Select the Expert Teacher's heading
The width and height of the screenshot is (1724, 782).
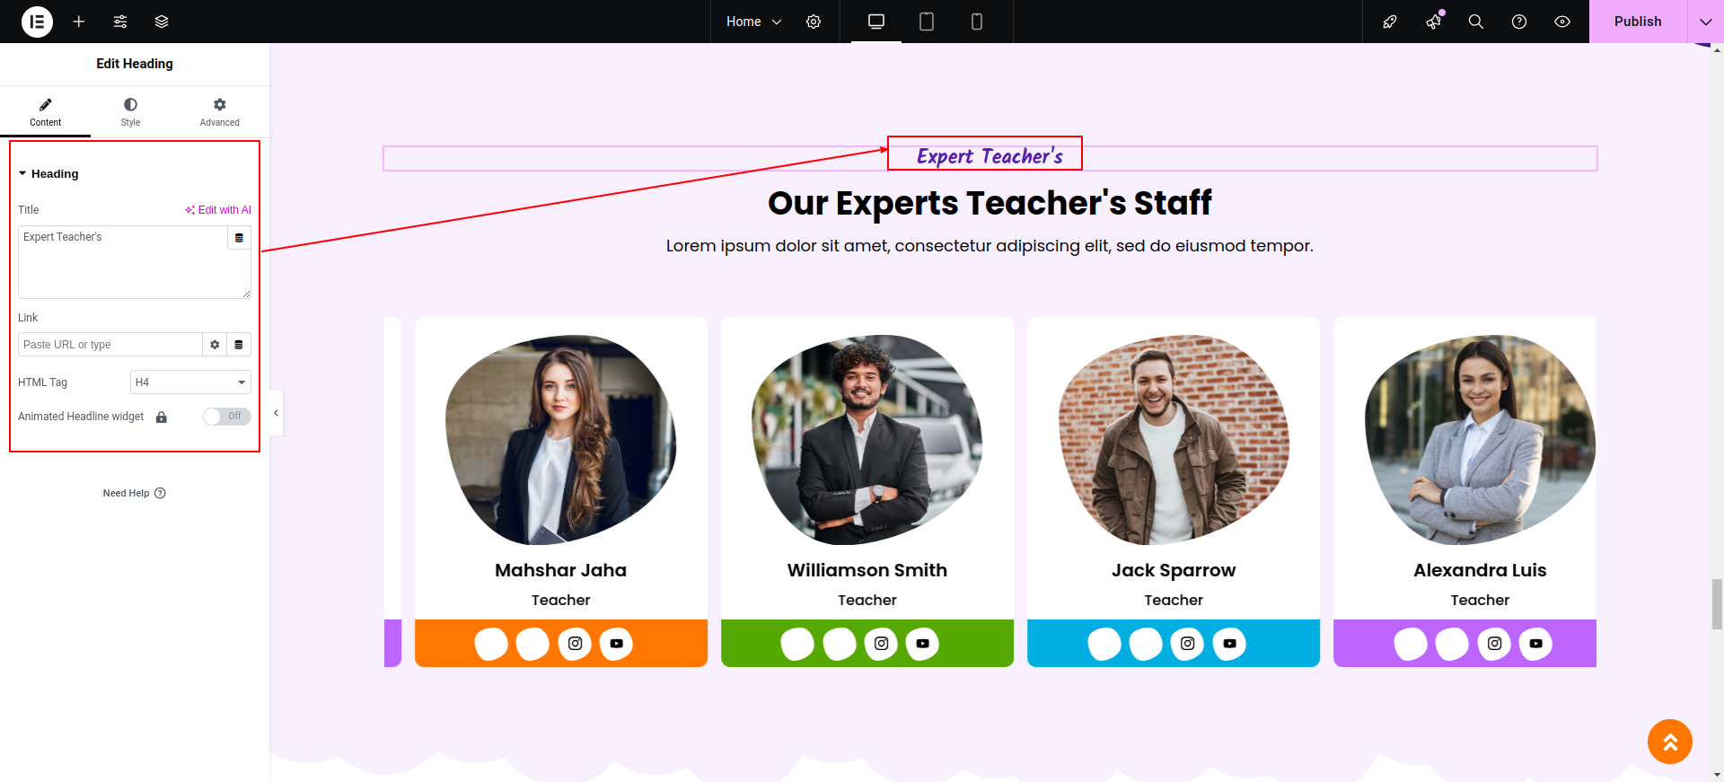[x=990, y=156]
